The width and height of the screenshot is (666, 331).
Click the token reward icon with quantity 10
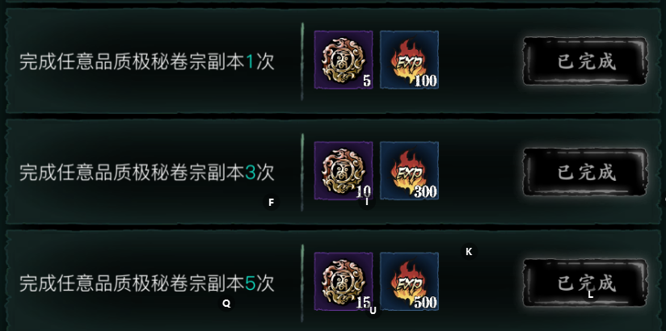click(344, 170)
